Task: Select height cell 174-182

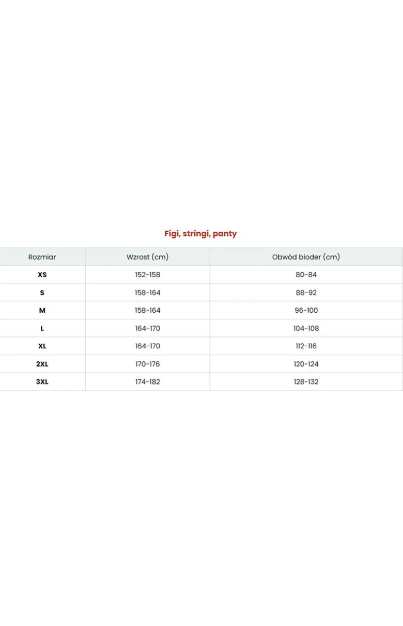Action: tap(148, 382)
